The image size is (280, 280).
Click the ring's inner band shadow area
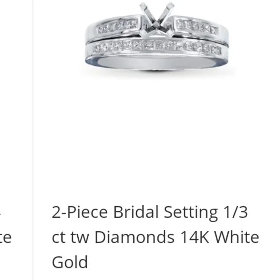pyautogui.click(x=155, y=63)
